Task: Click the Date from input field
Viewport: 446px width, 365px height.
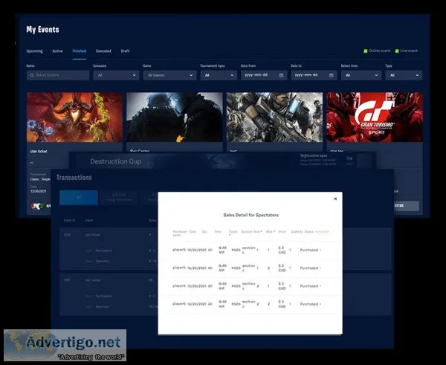Action: 264,75
